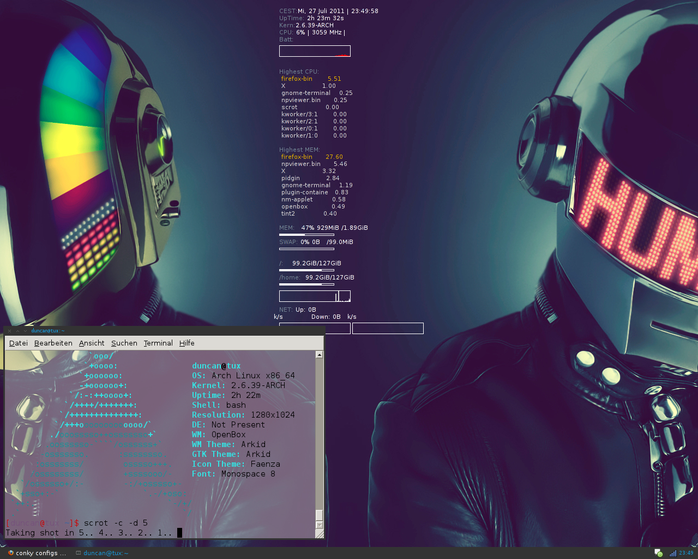This screenshot has height=559, width=698.
Task: Expand the Terminal menu
Action: coord(158,343)
